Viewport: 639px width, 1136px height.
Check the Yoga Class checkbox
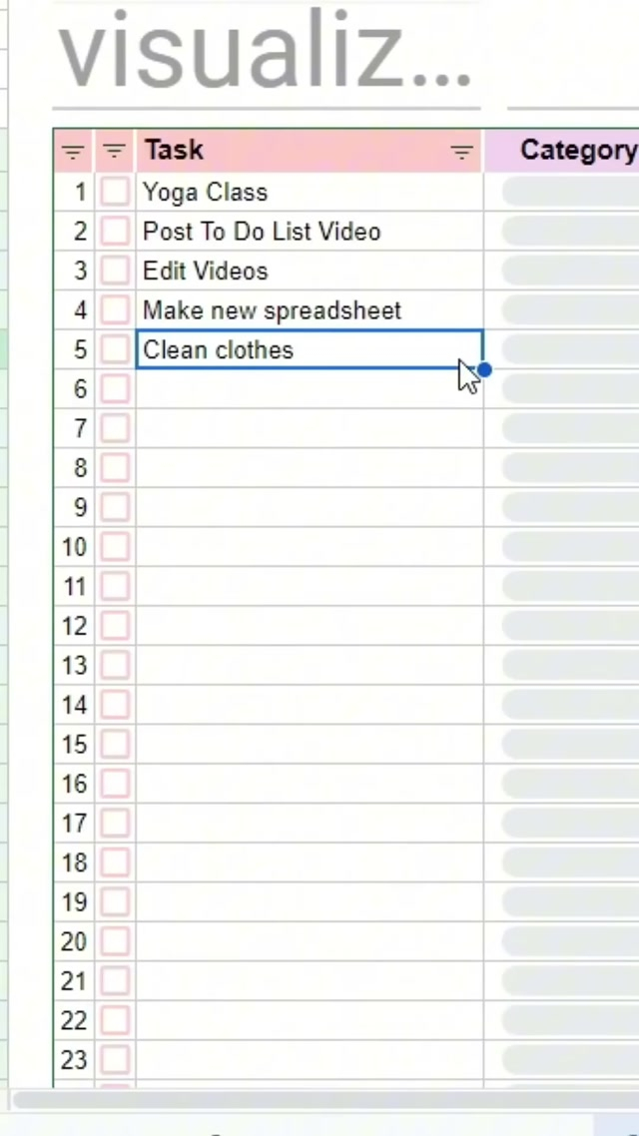point(115,192)
